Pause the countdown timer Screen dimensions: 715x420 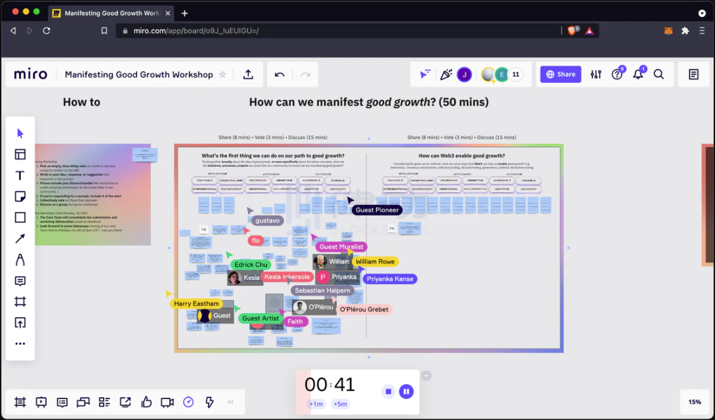pyautogui.click(x=406, y=392)
